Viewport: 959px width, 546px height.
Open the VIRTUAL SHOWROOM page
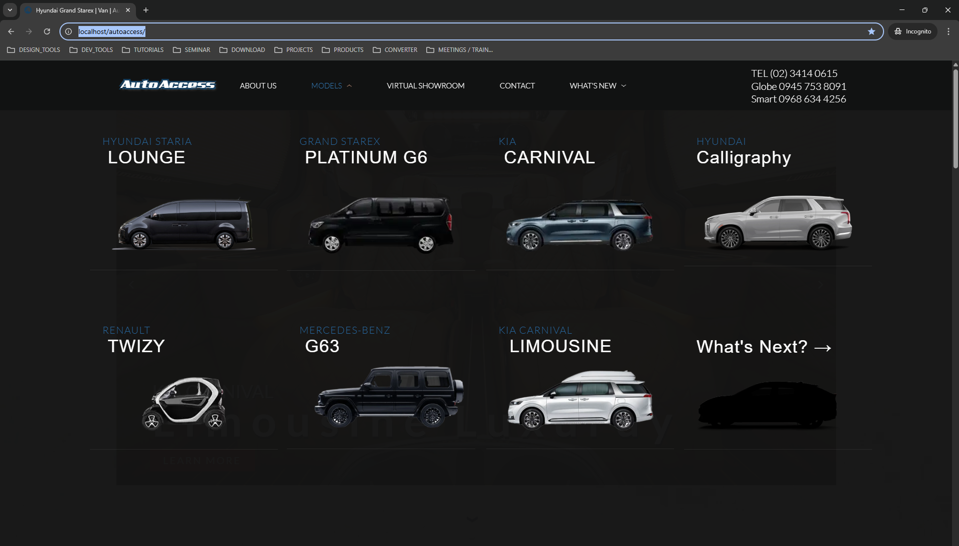tap(425, 86)
